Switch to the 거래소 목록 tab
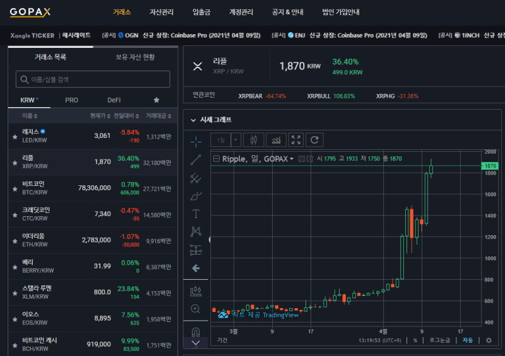Image resolution: width=505 pixels, height=356 pixels. (50, 57)
